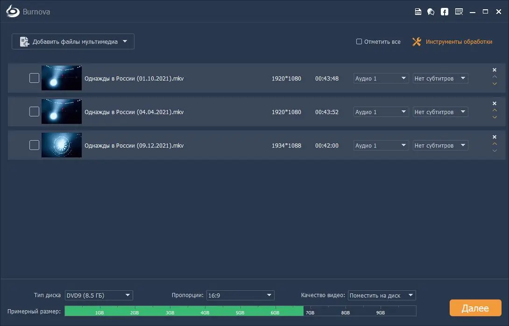Select thumbnail of 04.04.2021 video

(61, 112)
